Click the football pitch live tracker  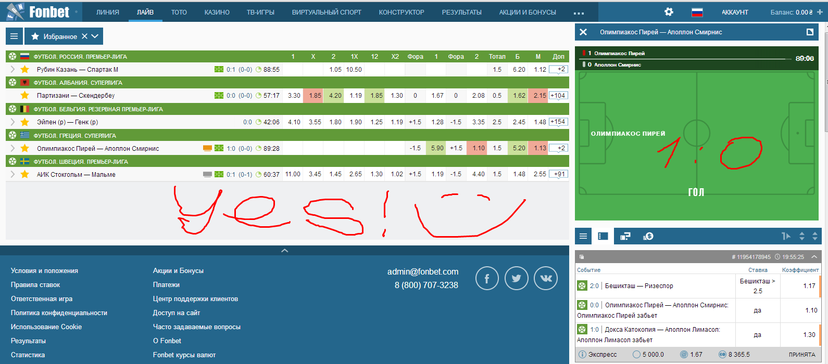(x=697, y=146)
